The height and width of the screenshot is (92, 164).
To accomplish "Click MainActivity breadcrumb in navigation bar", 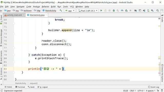I will coord(49,10).
